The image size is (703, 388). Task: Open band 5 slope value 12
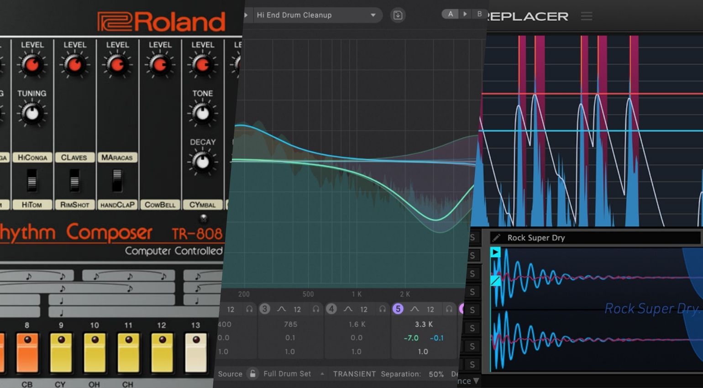tap(430, 309)
